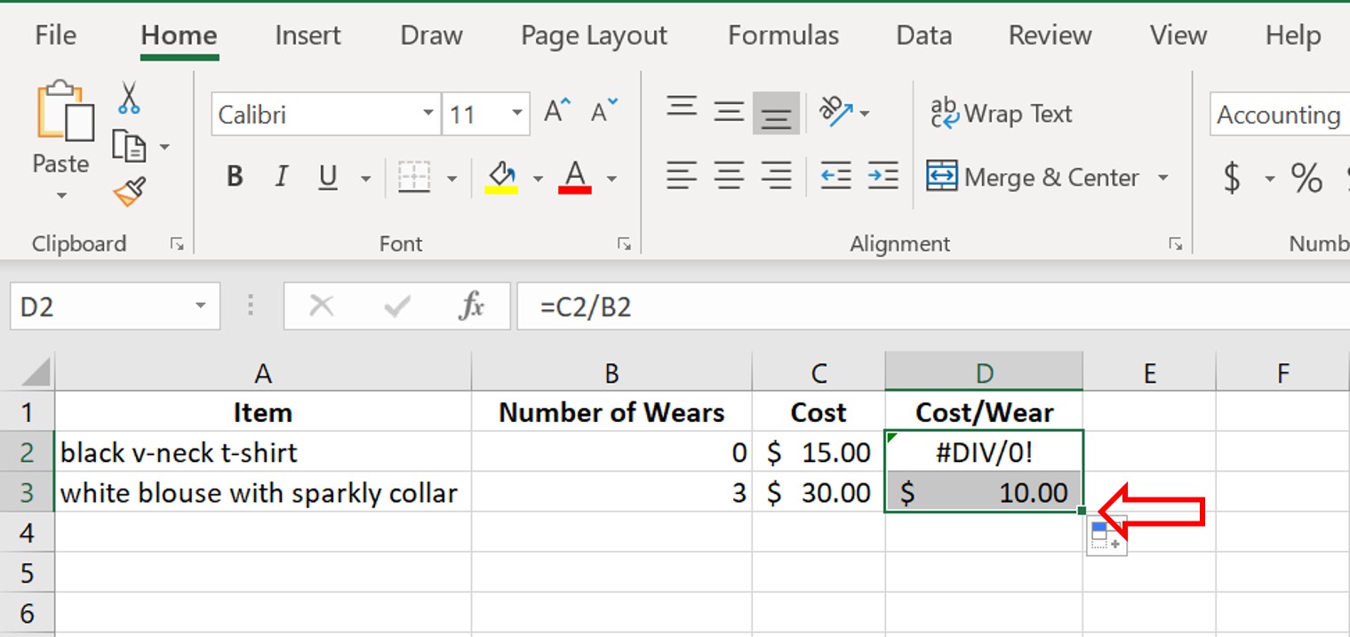The image size is (1350, 637).
Task: Toggle underline formatting
Action: pos(327,176)
